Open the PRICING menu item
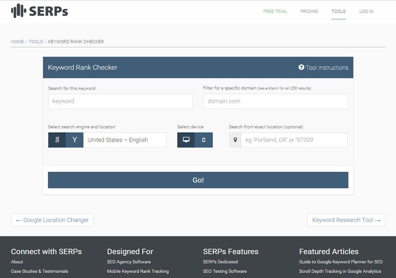396x278 pixels. click(x=309, y=11)
